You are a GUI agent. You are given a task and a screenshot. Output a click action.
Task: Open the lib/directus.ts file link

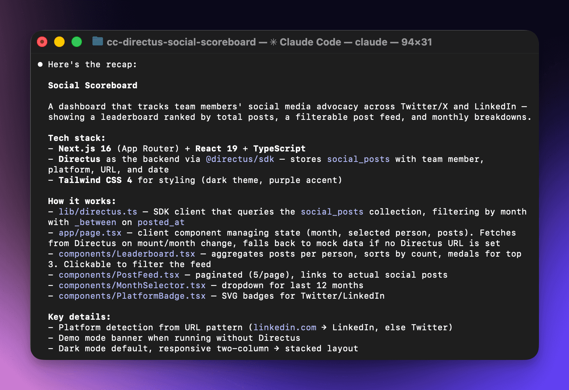click(x=98, y=212)
